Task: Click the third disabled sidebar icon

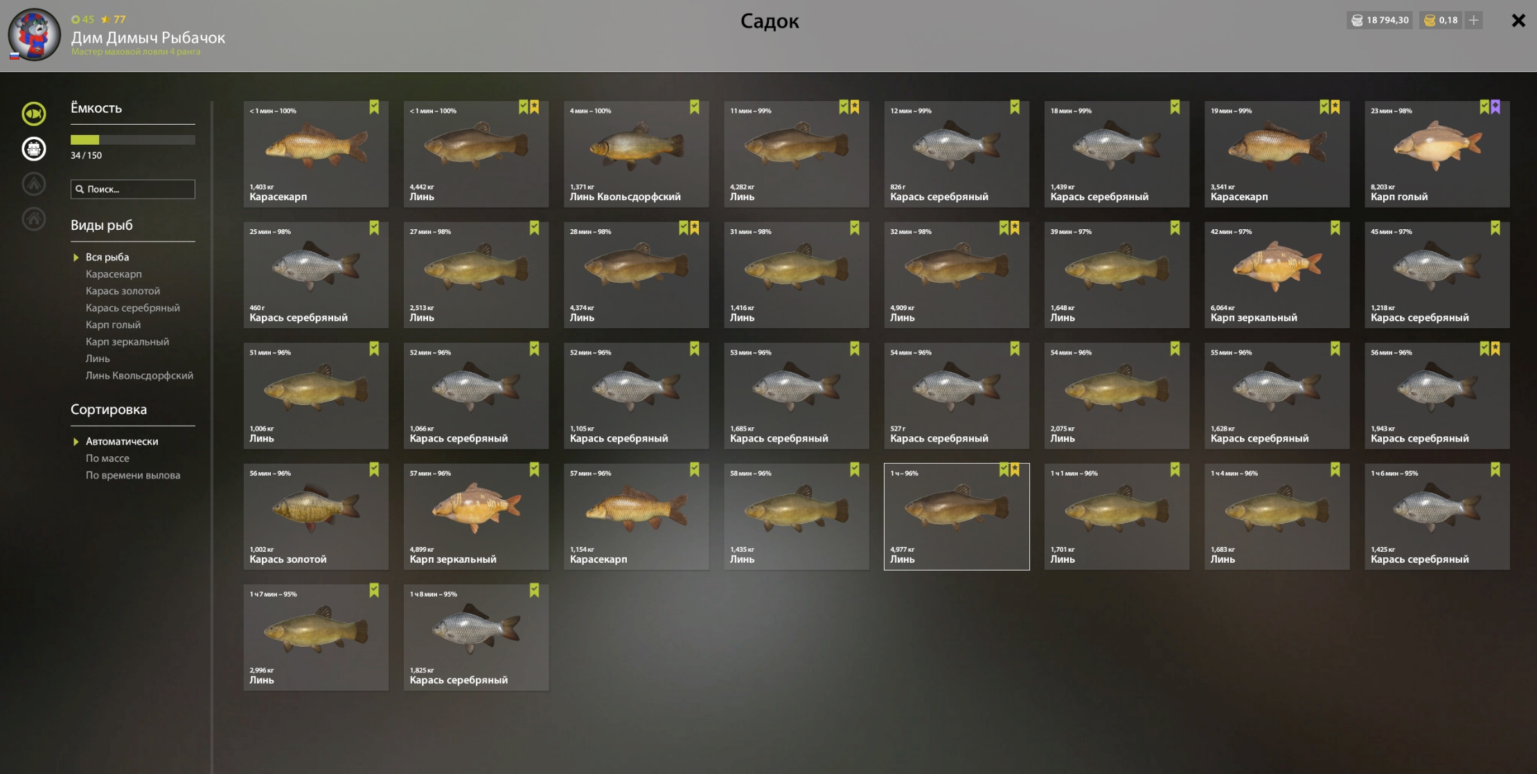Action: 34,184
